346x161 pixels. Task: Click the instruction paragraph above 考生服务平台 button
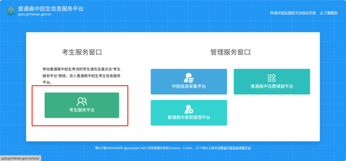click(82, 76)
